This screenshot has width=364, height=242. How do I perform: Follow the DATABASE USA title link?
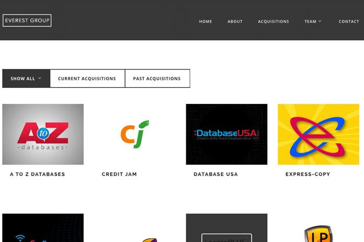pos(215,174)
